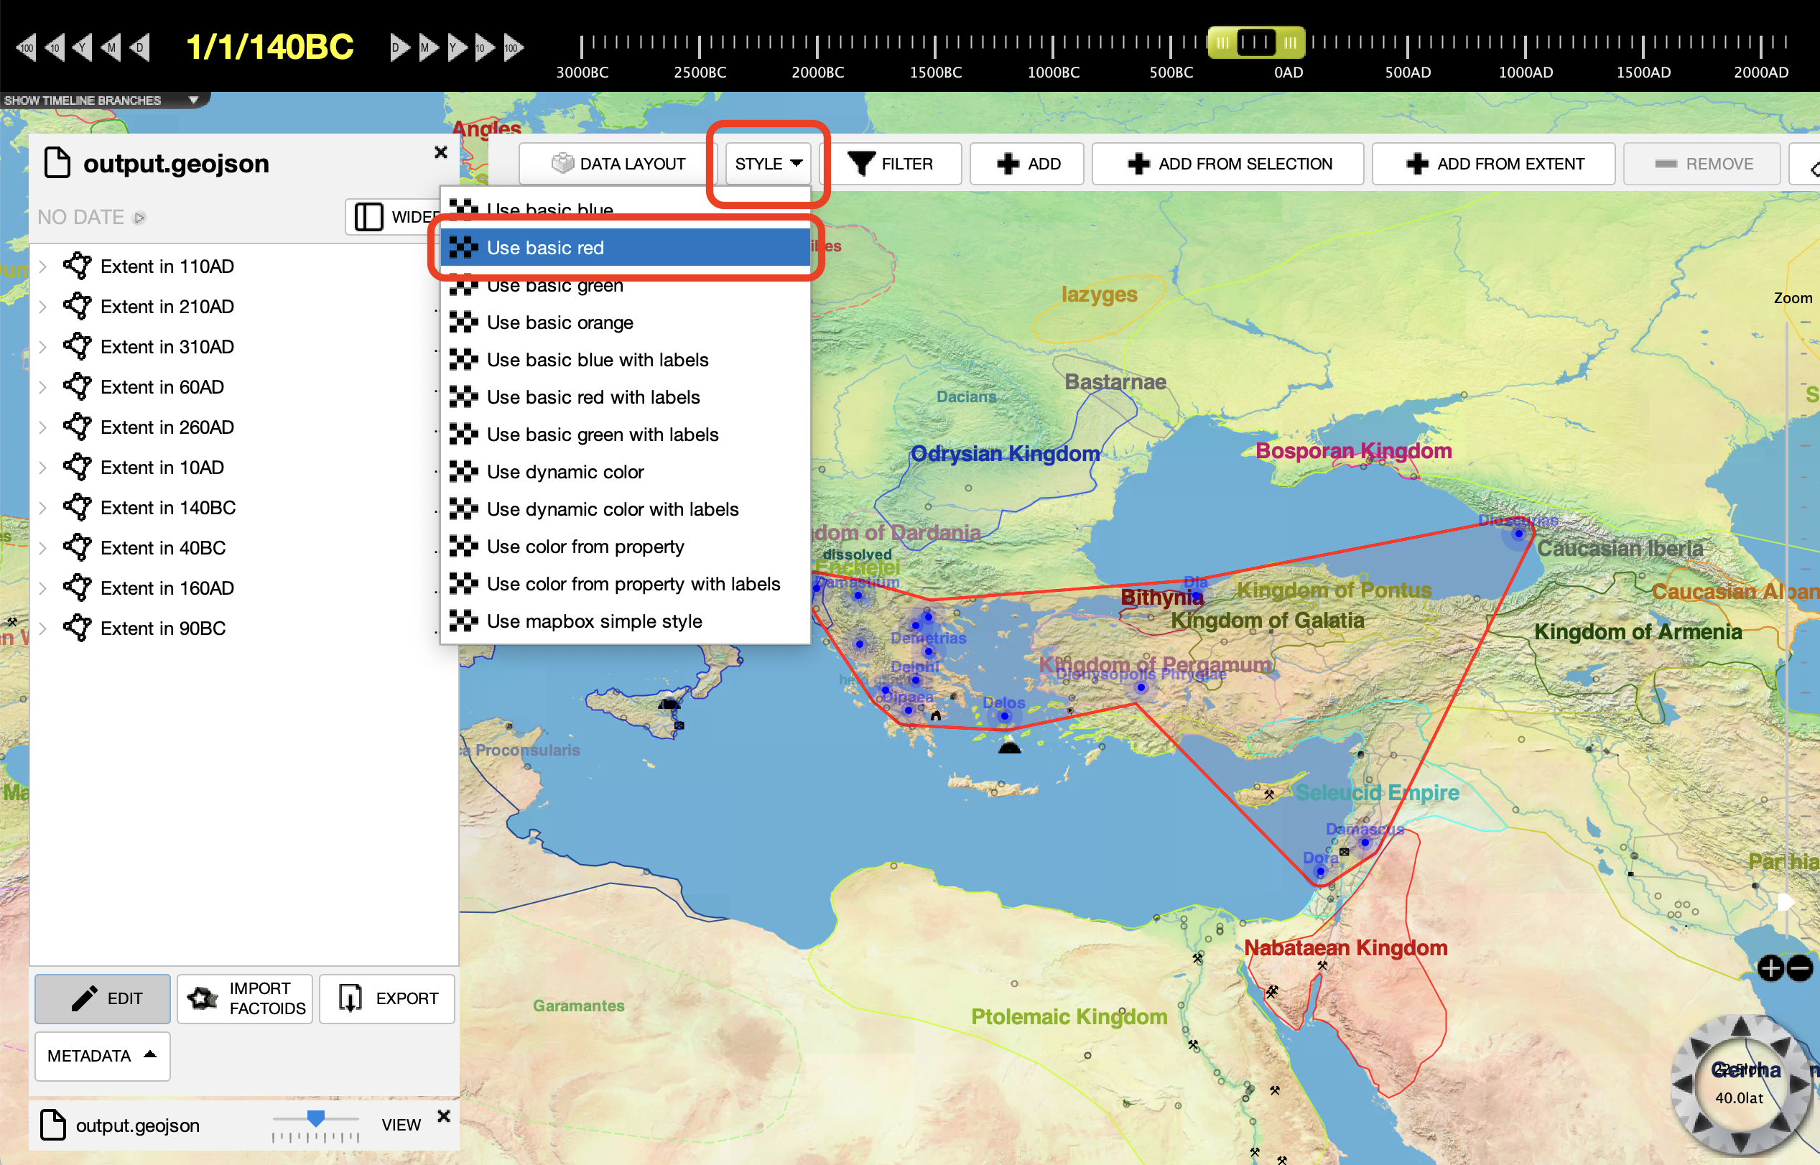Adjust the output.geojson opacity slider
Screen dimensions: 1820x1165
[x=315, y=1118]
